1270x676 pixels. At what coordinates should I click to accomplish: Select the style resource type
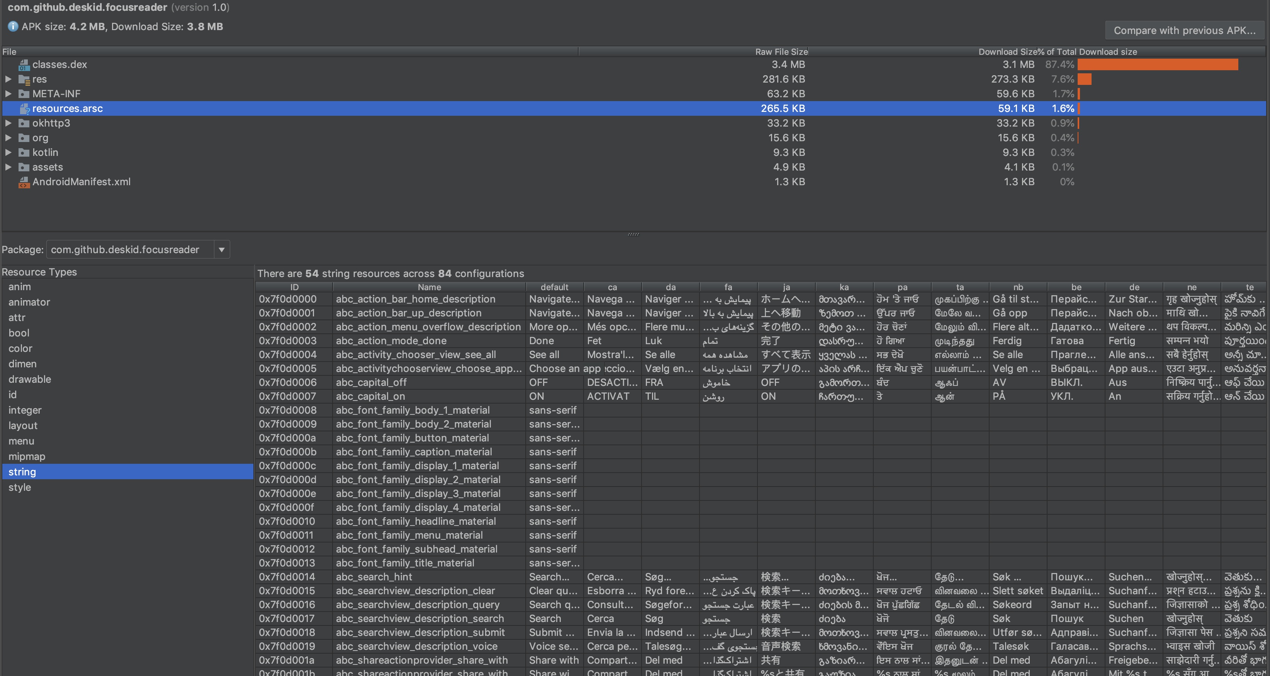coord(20,487)
